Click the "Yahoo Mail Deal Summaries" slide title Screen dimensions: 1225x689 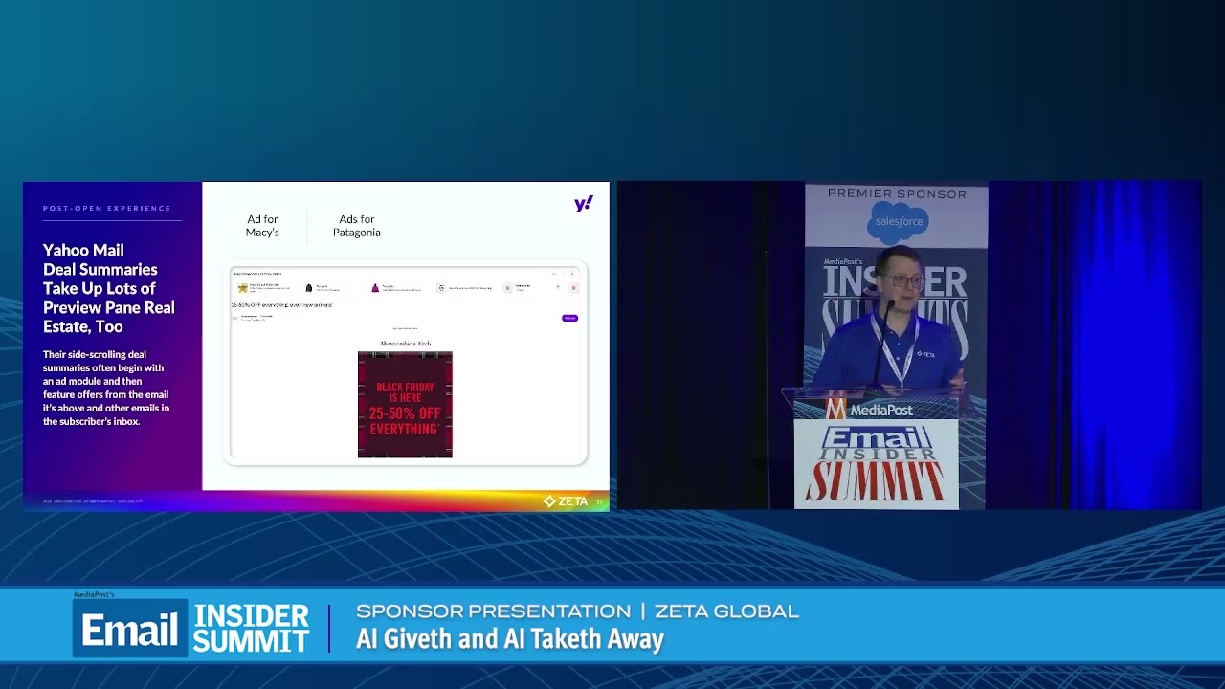(108, 288)
